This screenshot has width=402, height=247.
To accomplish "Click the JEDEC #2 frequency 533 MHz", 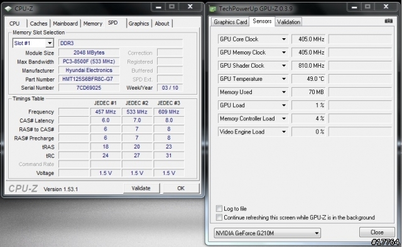I will click(x=137, y=112).
